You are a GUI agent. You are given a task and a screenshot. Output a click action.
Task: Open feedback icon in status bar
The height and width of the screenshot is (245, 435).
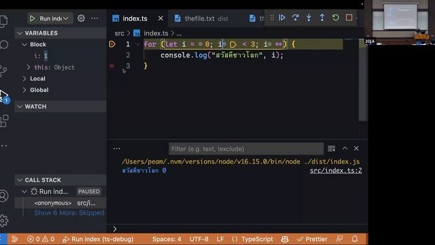[x=339, y=239]
